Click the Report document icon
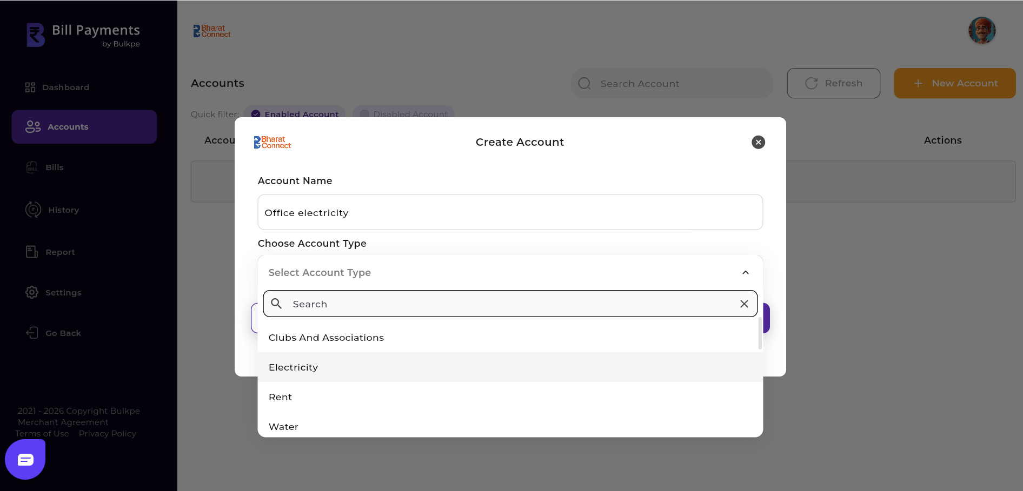The height and width of the screenshot is (491, 1023). pyautogui.click(x=32, y=252)
